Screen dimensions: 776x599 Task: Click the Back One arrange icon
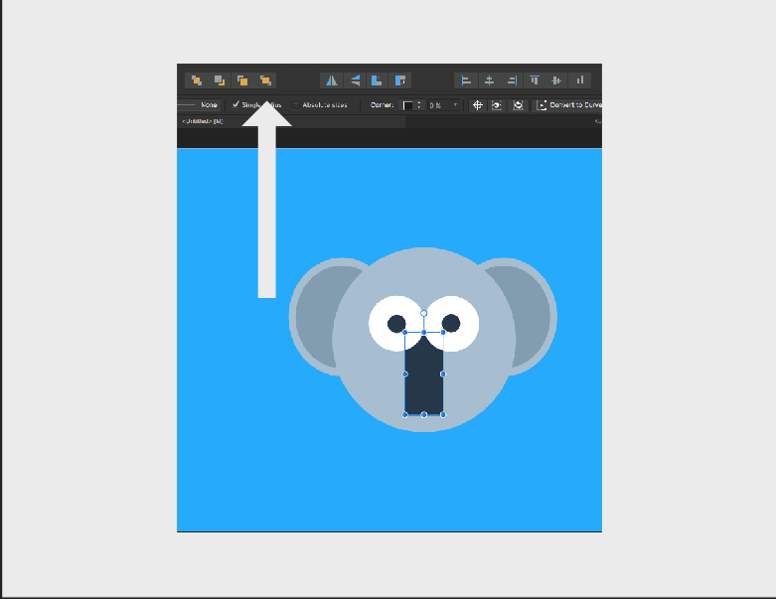(x=220, y=80)
